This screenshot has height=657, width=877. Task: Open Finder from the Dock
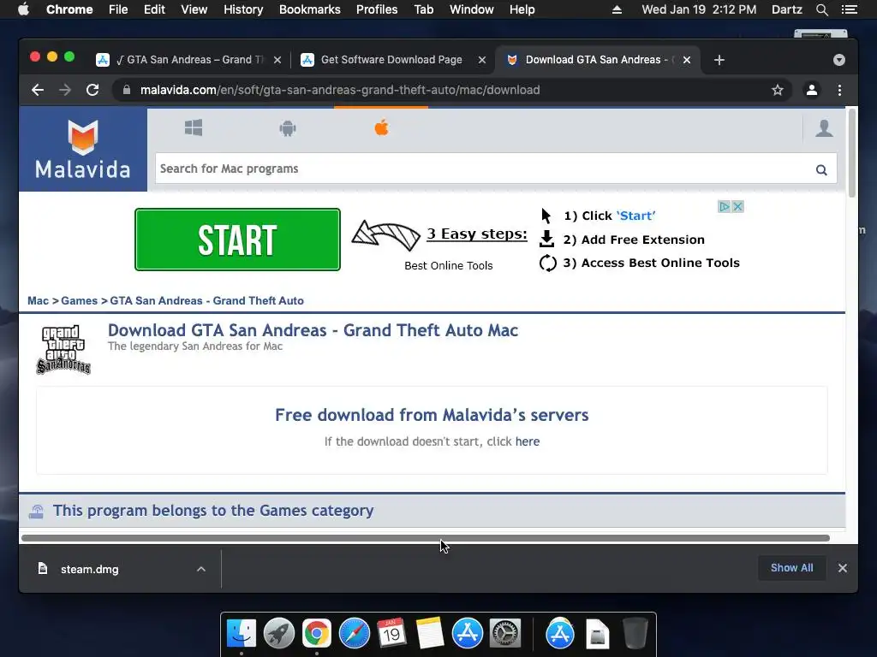click(x=241, y=634)
